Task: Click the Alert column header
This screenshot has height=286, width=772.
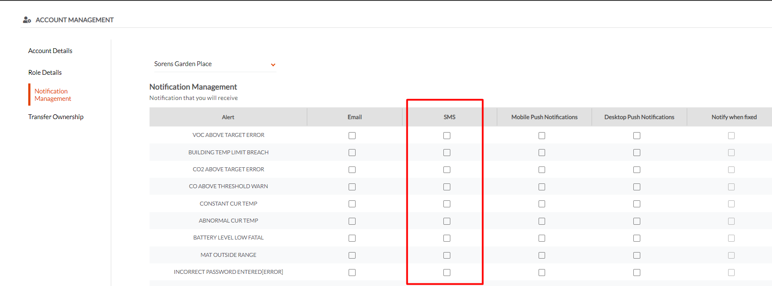Action: click(228, 117)
